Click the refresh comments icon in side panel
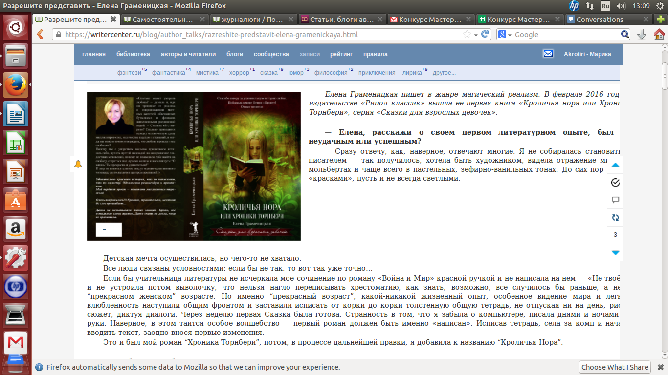The image size is (668, 375). click(615, 217)
